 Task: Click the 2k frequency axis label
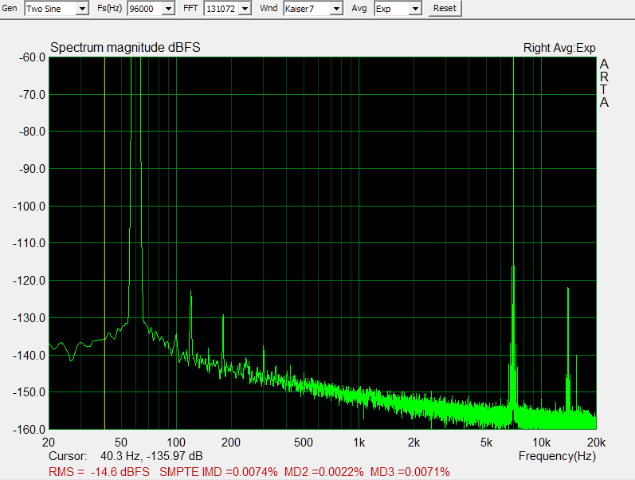tap(414, 443)
